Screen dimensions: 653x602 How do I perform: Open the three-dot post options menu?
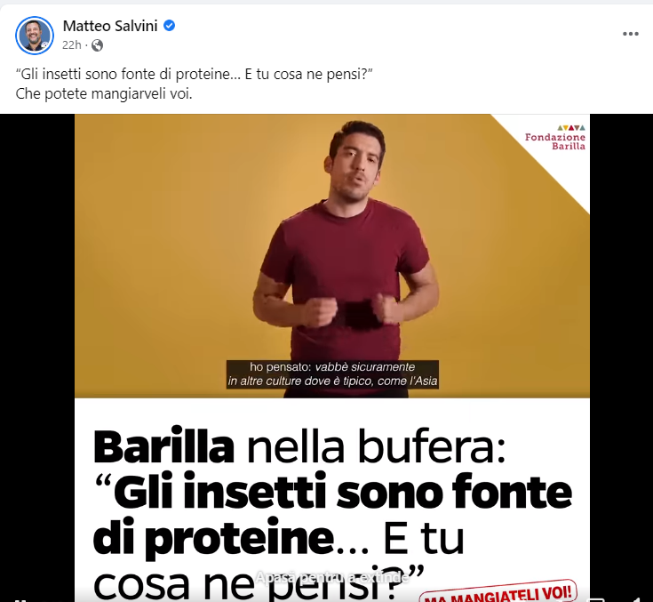[630, 34]
